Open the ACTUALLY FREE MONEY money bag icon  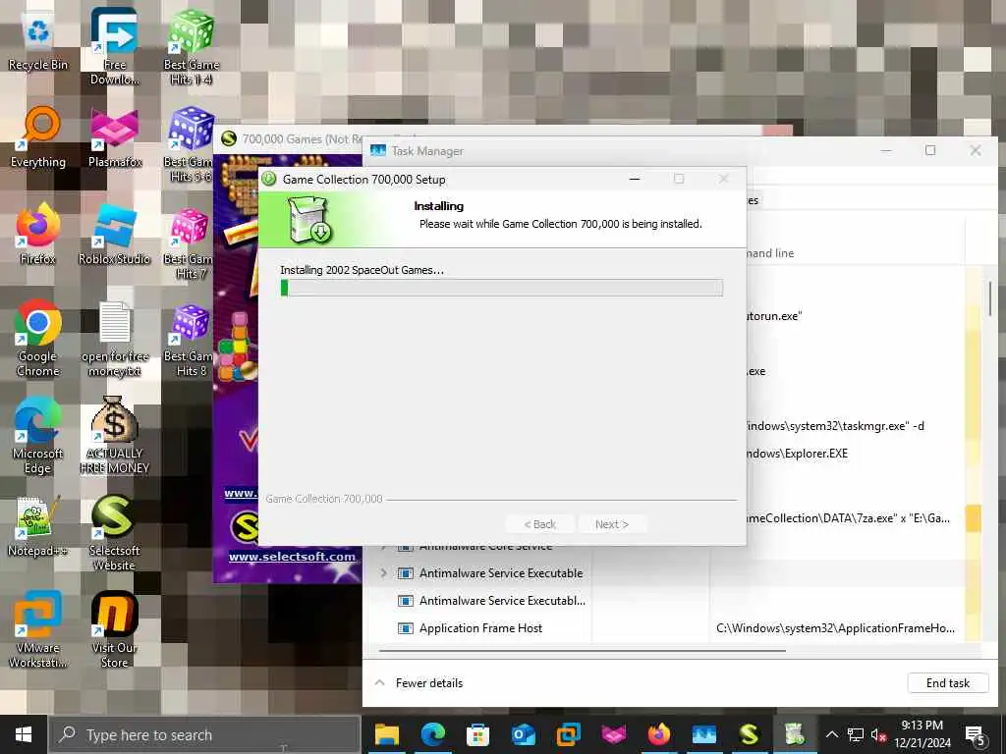115,436
